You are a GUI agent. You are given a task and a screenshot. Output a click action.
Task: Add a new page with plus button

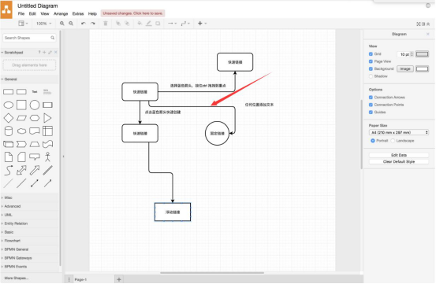pyautogui.click(x=119, y=279)
